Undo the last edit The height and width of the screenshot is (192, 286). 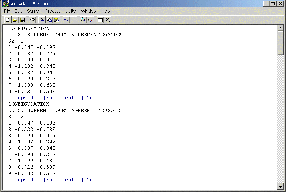click(x=66, y=20)
